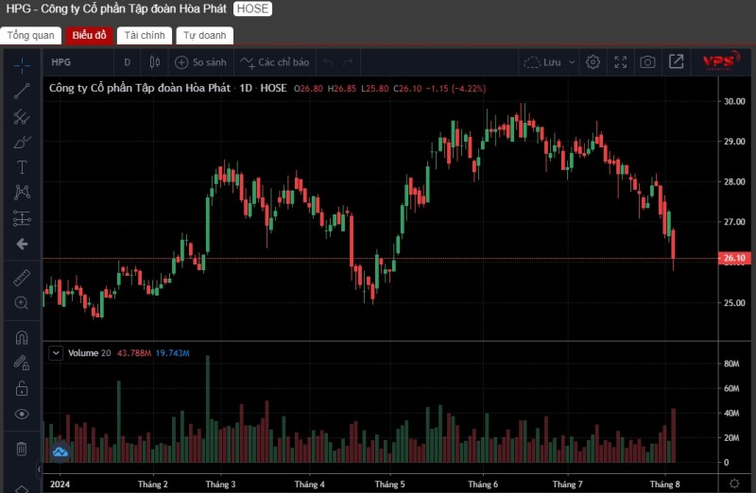Open chart in new window icon
Image resolution: width=756 pixels, height=493 pixels.
[x=676, y=61]
